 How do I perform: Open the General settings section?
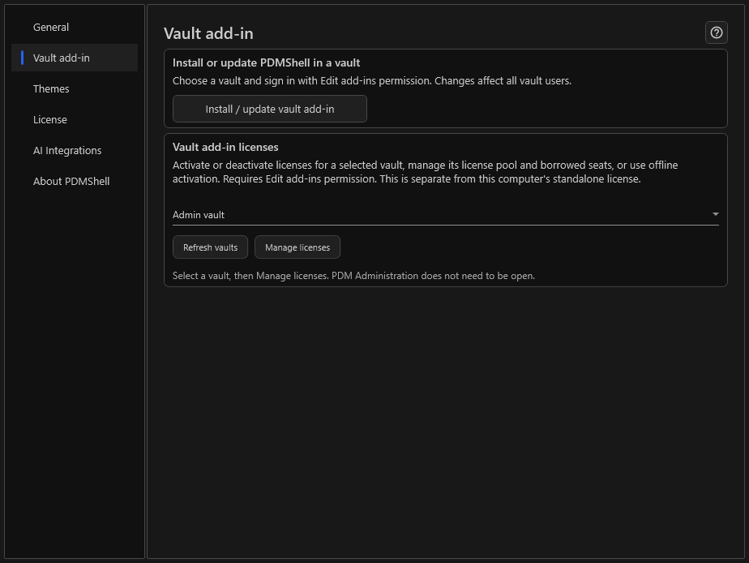(x=75, y=28)
